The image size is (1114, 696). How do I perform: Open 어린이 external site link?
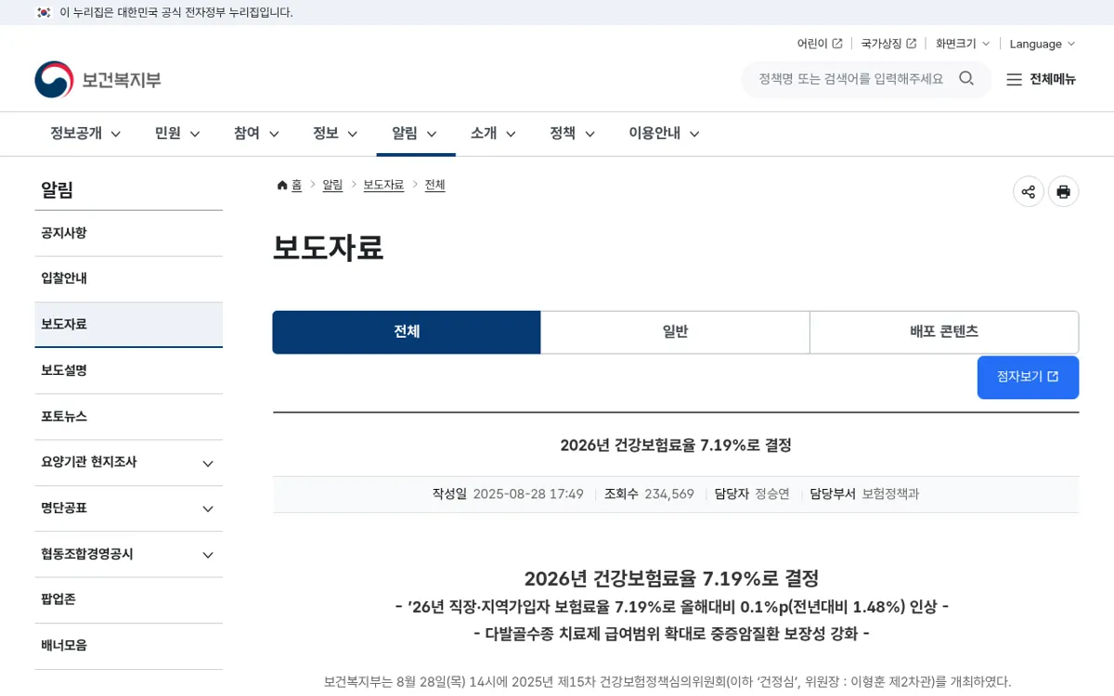820,44
